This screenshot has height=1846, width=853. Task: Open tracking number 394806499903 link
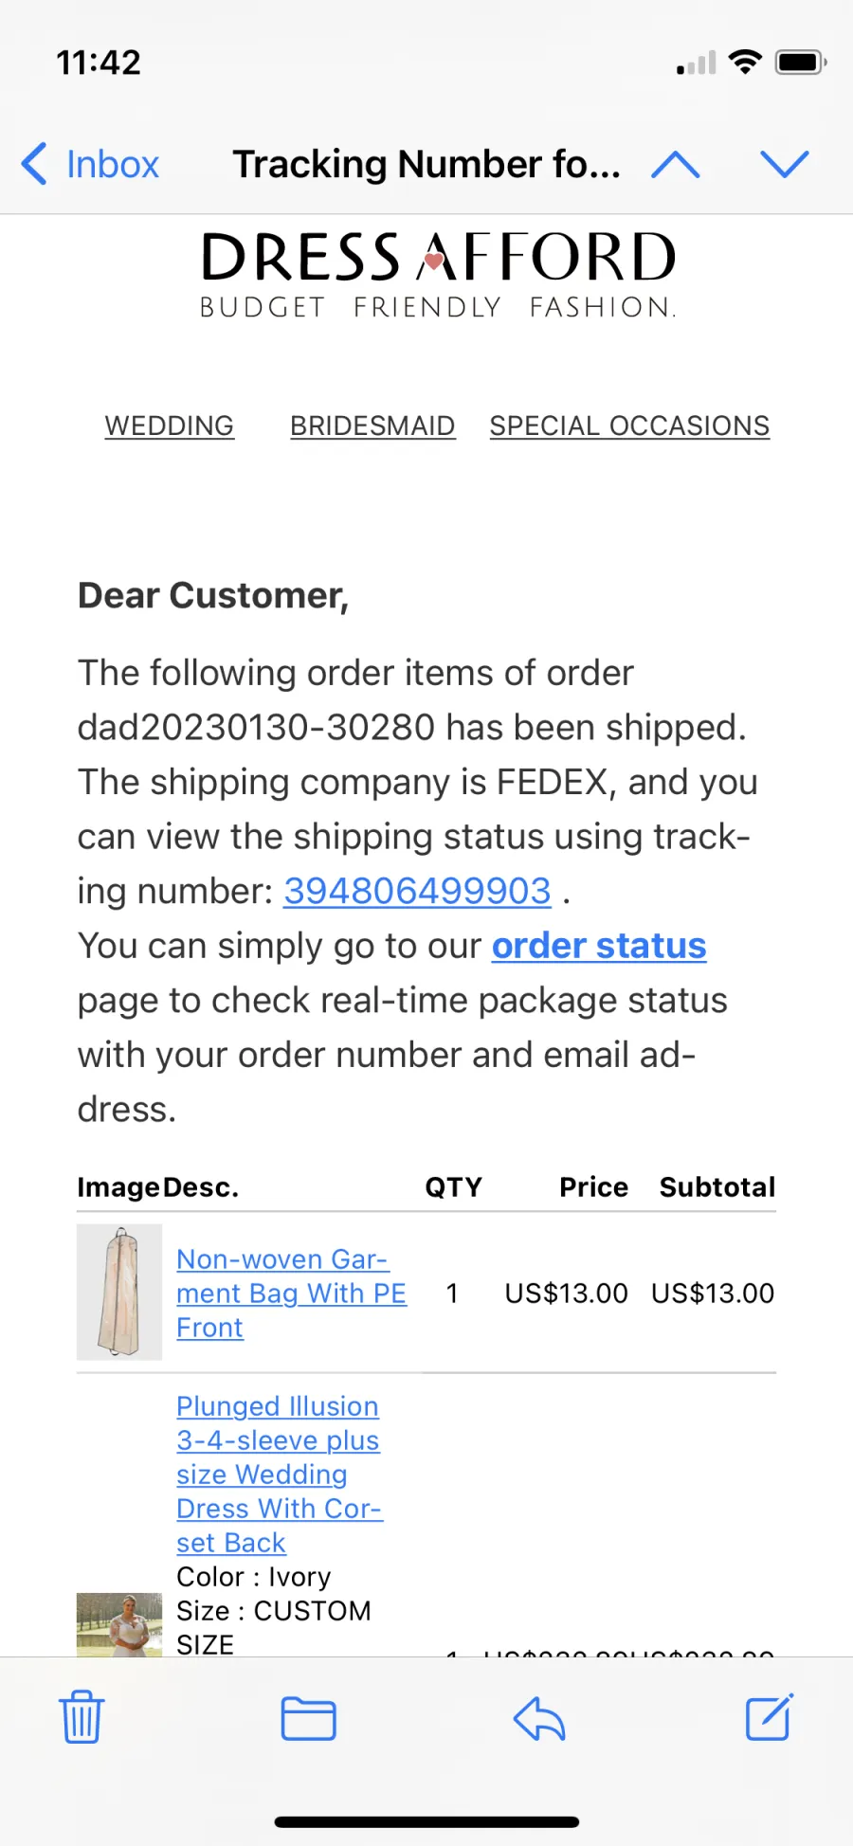coord(417,891)
